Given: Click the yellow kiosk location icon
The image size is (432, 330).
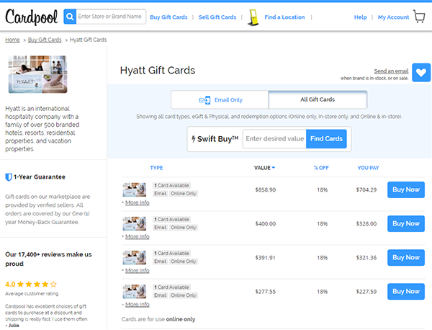Looking at the screenshot, I should pos(253,17).
